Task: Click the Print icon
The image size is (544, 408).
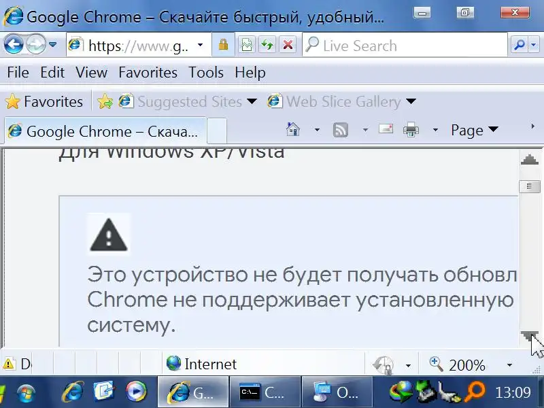Action: pyautogui.click(x=411, y=130)
